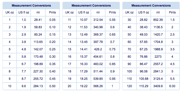This screenshot has height=92, width=182.
Task: Select the 255.72 ml value
Action: click(38, 79)
